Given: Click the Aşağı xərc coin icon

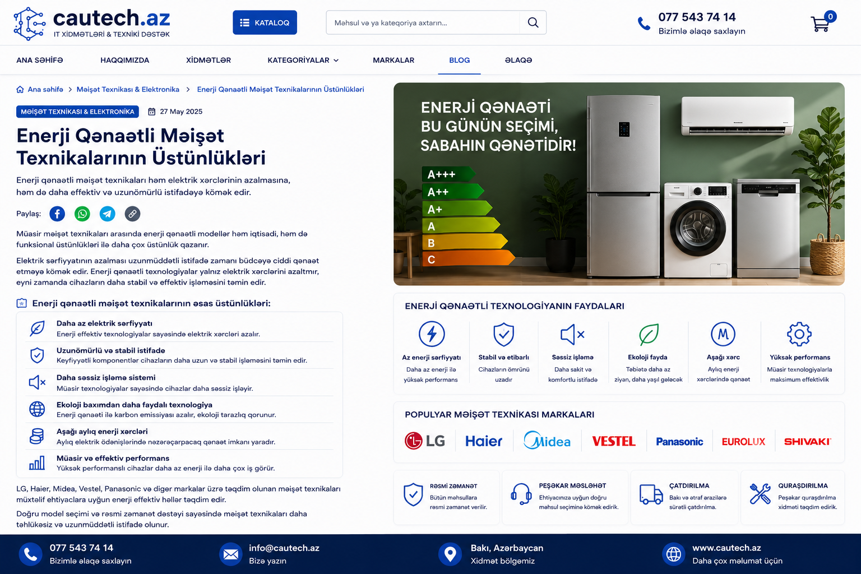Looking at the screenshot, I should click(723, 334).
